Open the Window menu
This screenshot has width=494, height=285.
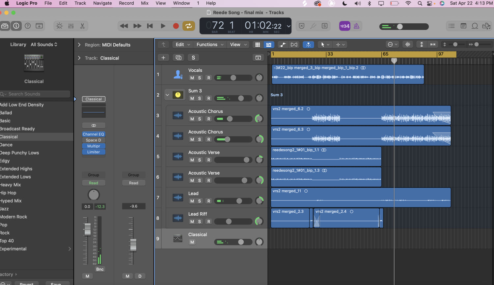tap(181, 3)
